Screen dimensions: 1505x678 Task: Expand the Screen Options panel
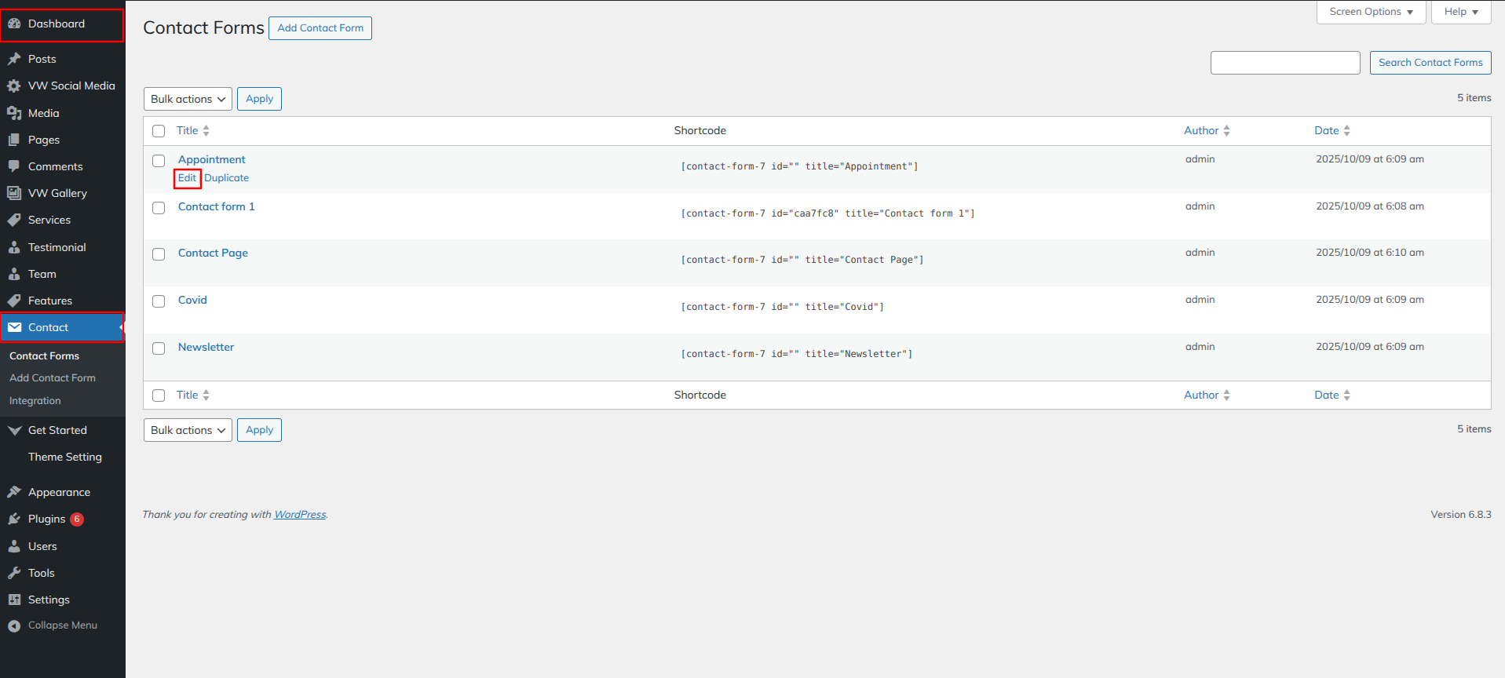click(1371, 12)
